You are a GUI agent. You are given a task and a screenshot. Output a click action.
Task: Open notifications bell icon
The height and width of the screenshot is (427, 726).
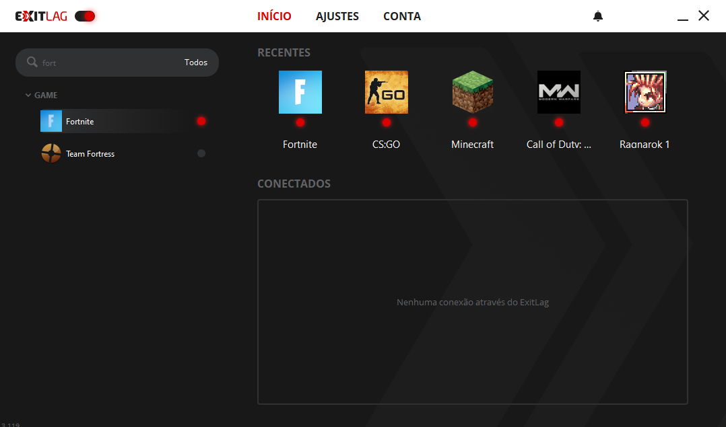click(x=597, y=16)
